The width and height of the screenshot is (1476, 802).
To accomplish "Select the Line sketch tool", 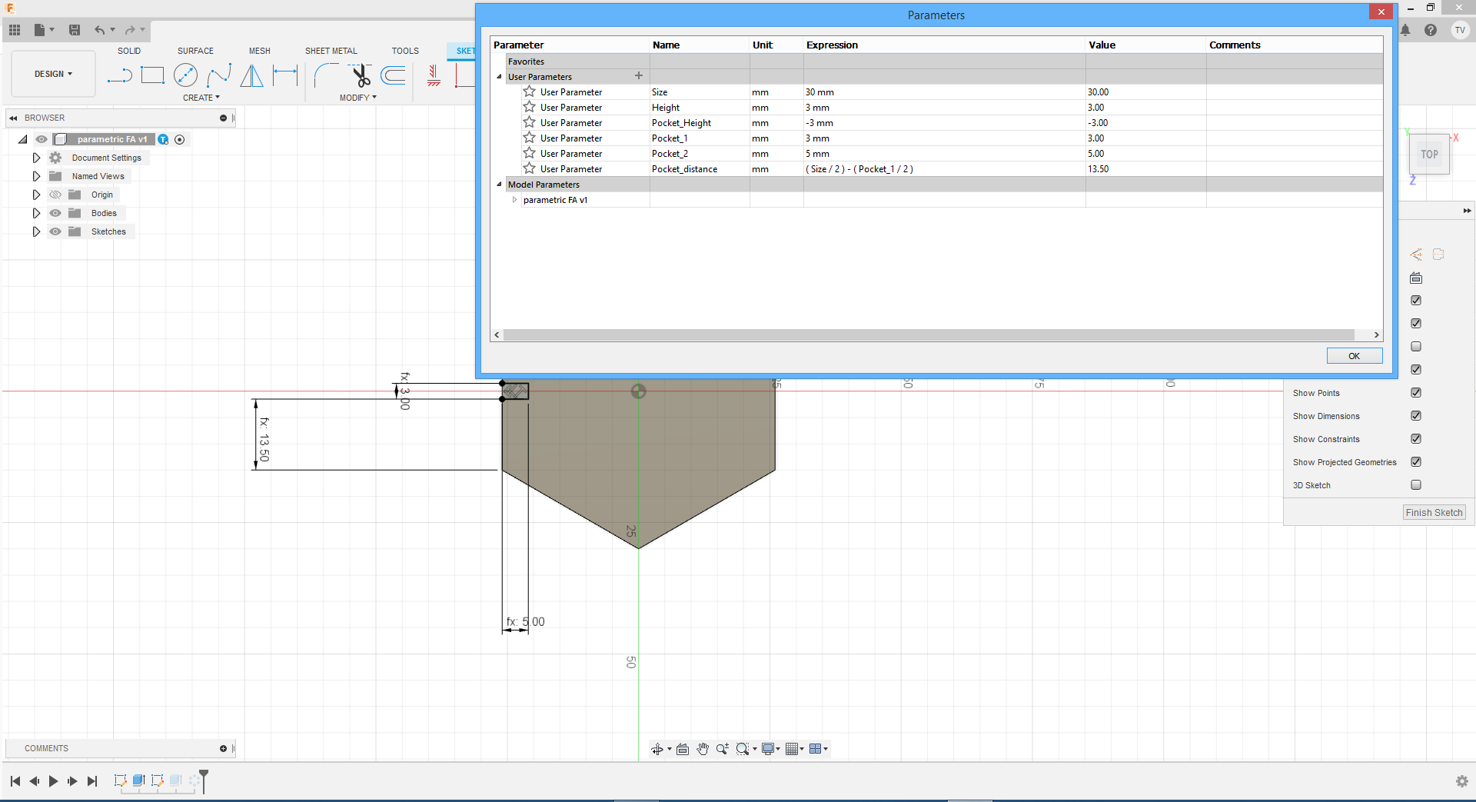I will 119,75.
